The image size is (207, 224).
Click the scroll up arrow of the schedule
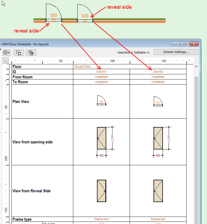pyautogui.click(x=196, y=67)
